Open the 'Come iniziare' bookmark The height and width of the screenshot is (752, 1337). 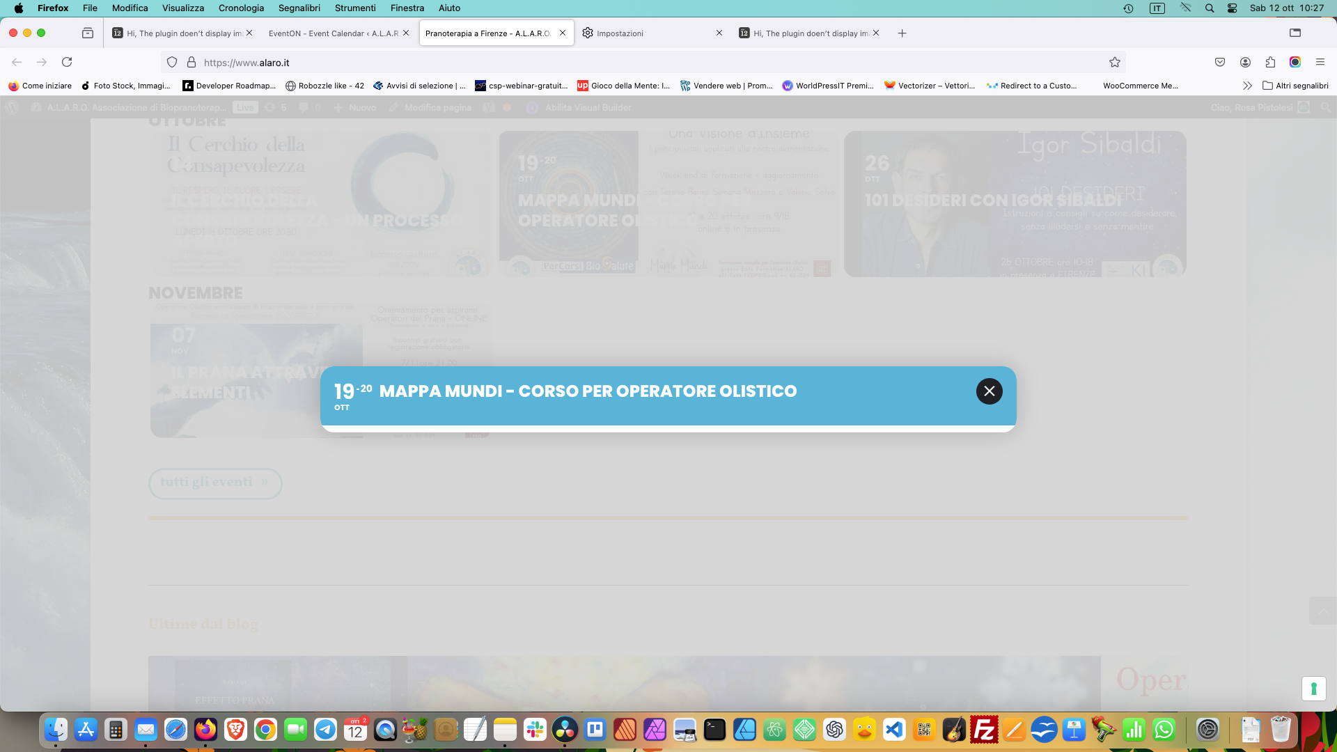tap(40, 86)
